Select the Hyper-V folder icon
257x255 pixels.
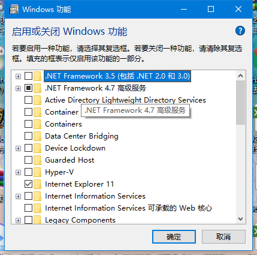(37, 172)
